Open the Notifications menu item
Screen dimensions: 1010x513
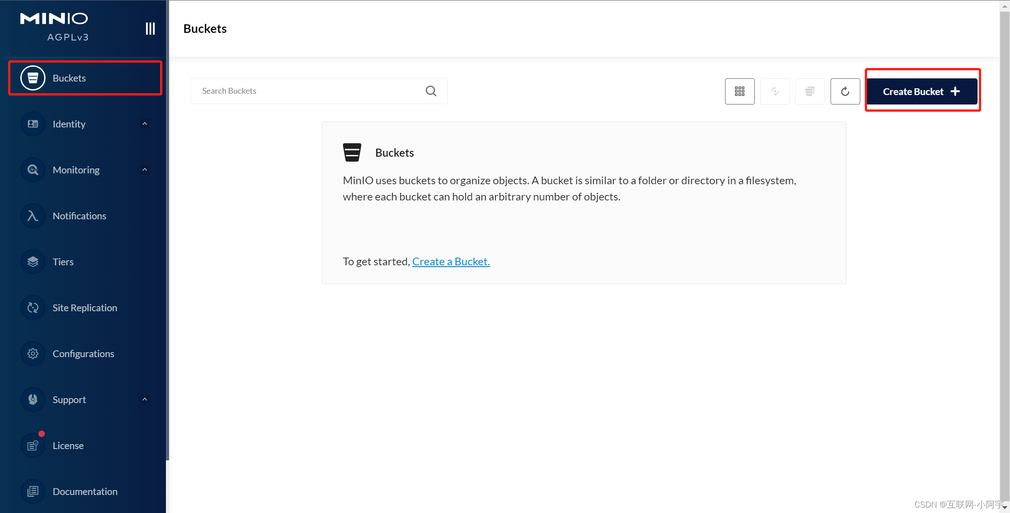(79, 216)
